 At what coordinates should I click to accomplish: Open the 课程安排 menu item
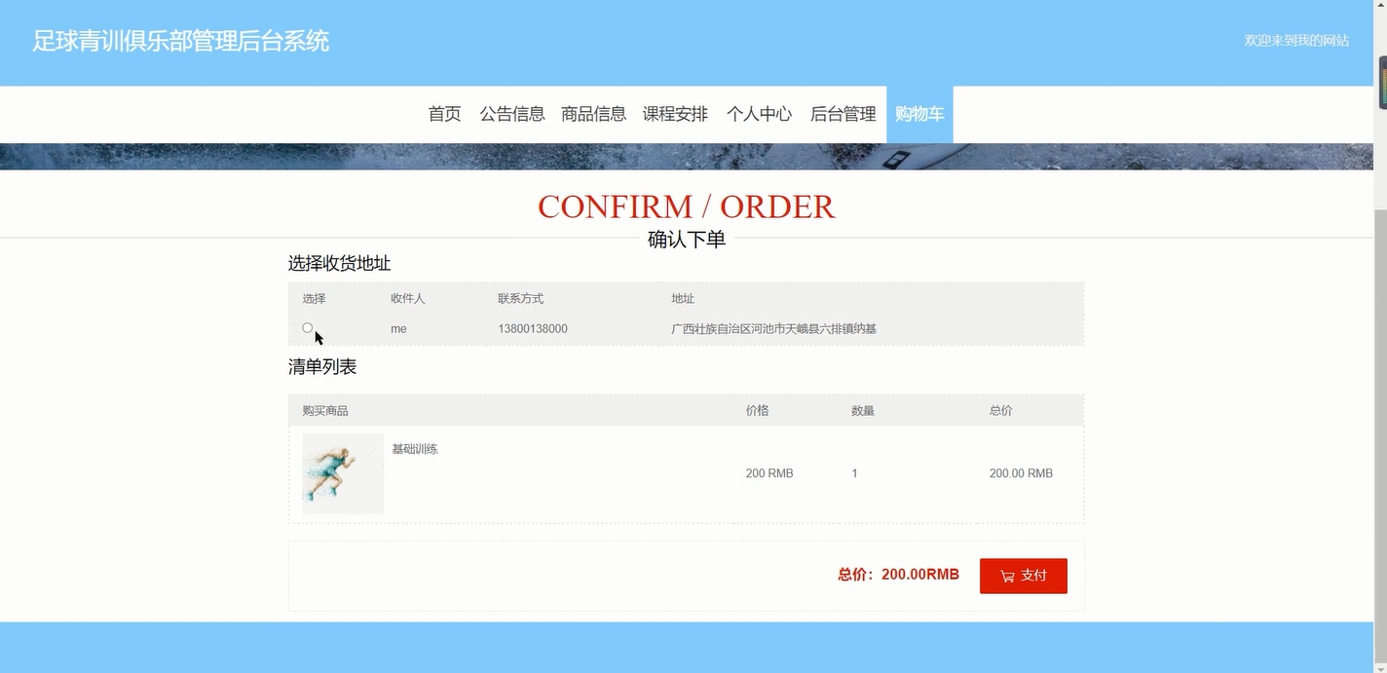pyautogui.click(x=675, y=114)
